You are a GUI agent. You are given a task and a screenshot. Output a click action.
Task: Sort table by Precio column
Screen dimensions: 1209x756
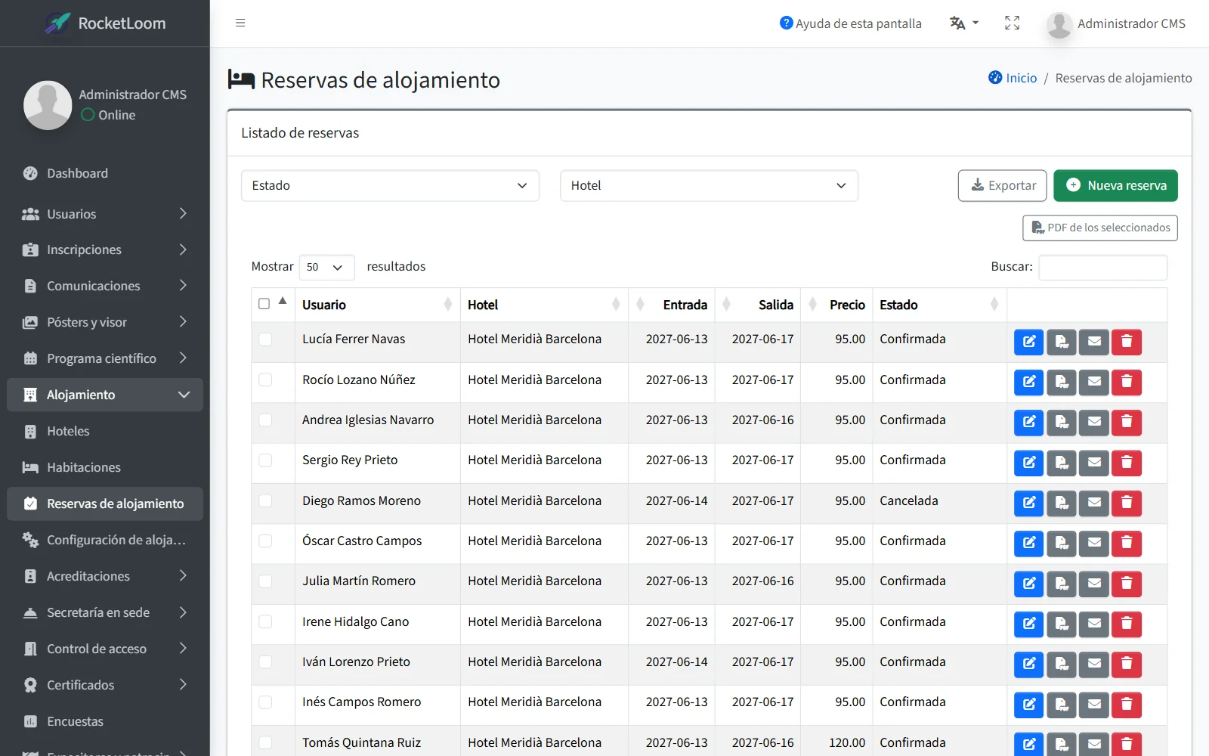[x=836, y=305]
